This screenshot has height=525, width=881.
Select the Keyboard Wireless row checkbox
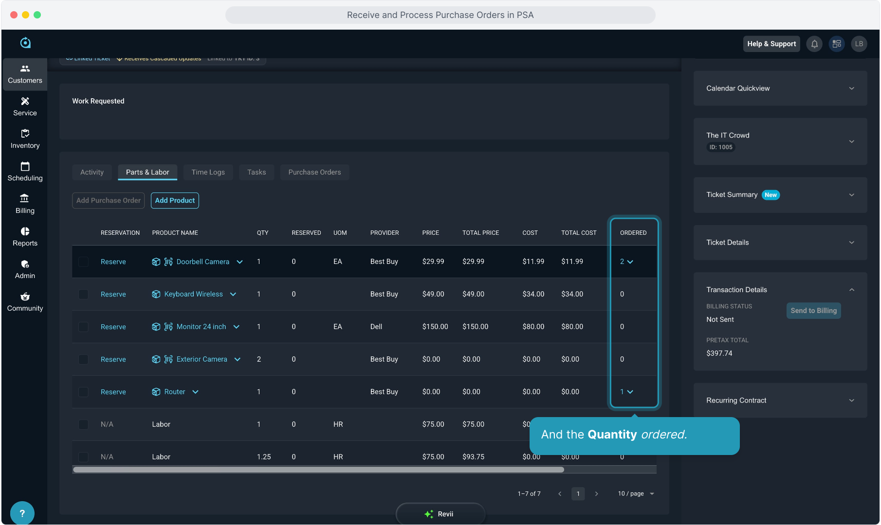point(83,295)
